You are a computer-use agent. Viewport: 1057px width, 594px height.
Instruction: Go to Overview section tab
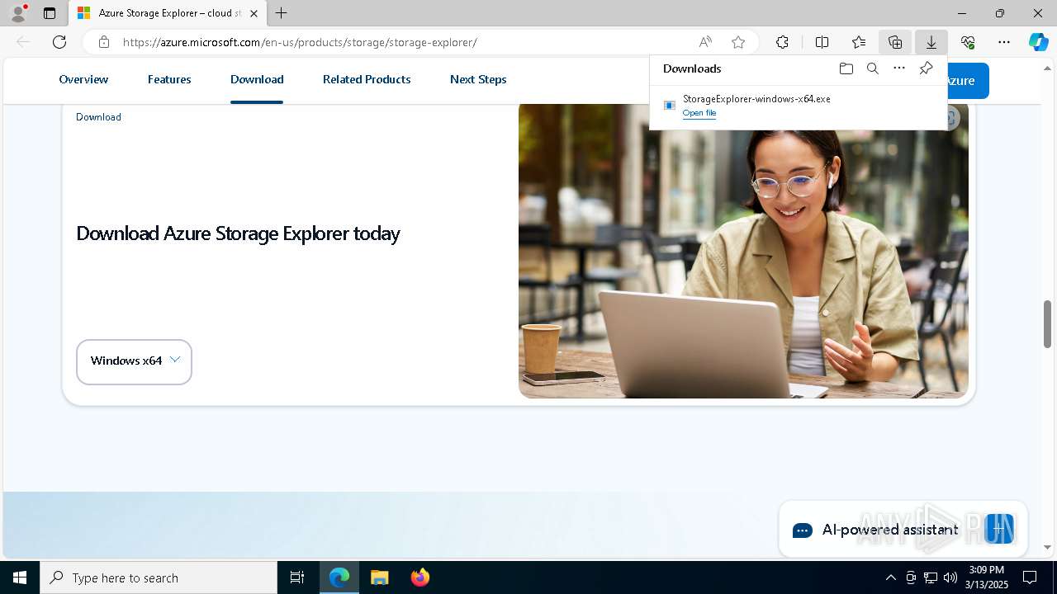[x=83, y=79]
